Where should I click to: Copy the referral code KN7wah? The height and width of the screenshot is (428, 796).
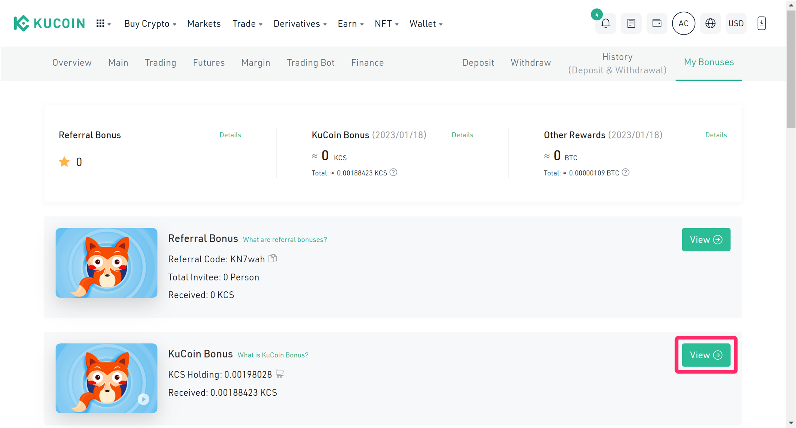click(x=273, y=259)
